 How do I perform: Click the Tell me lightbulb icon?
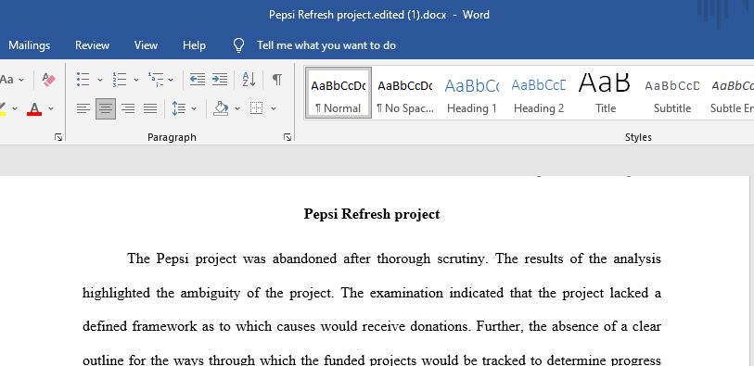point(239,45)
